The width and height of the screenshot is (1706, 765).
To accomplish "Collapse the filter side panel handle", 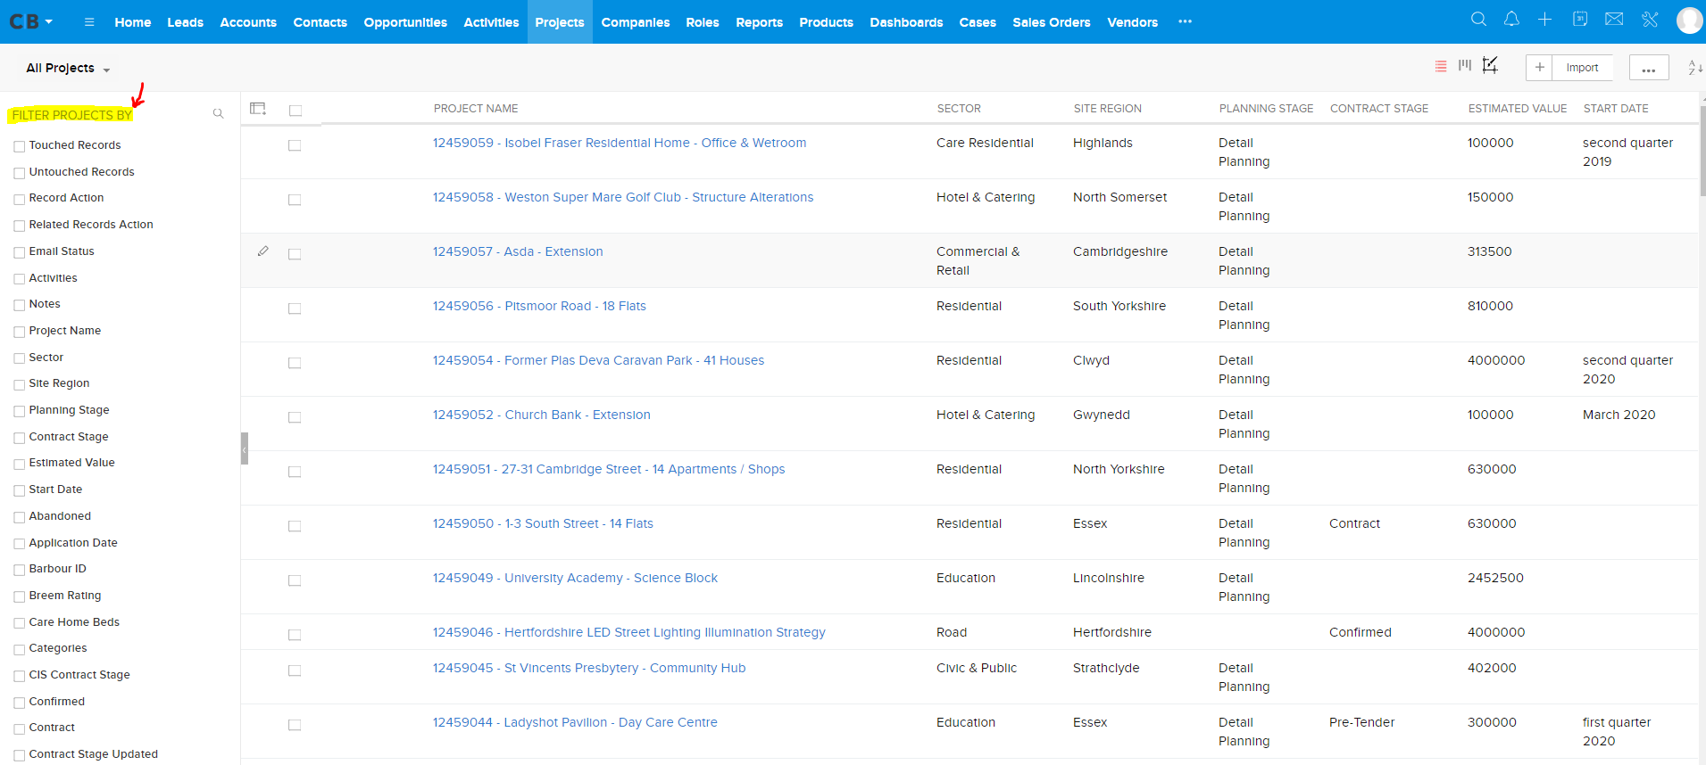I will point(245,448).
